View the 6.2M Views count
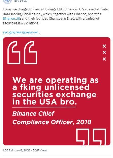This screenshot has width=113, height=158. (x=40, y=150)
